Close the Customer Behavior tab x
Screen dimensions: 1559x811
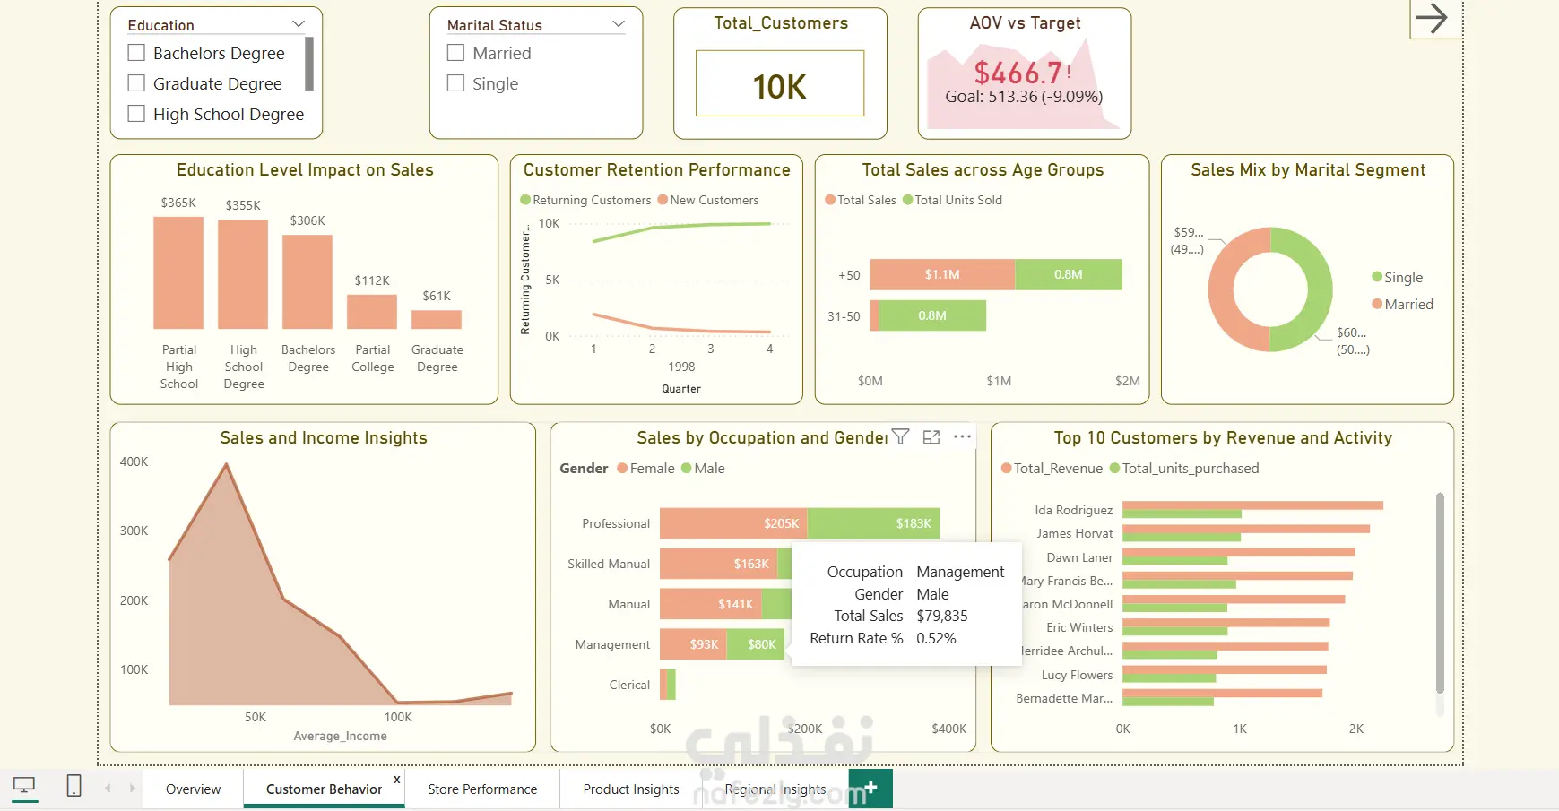(x=396, y=779)
